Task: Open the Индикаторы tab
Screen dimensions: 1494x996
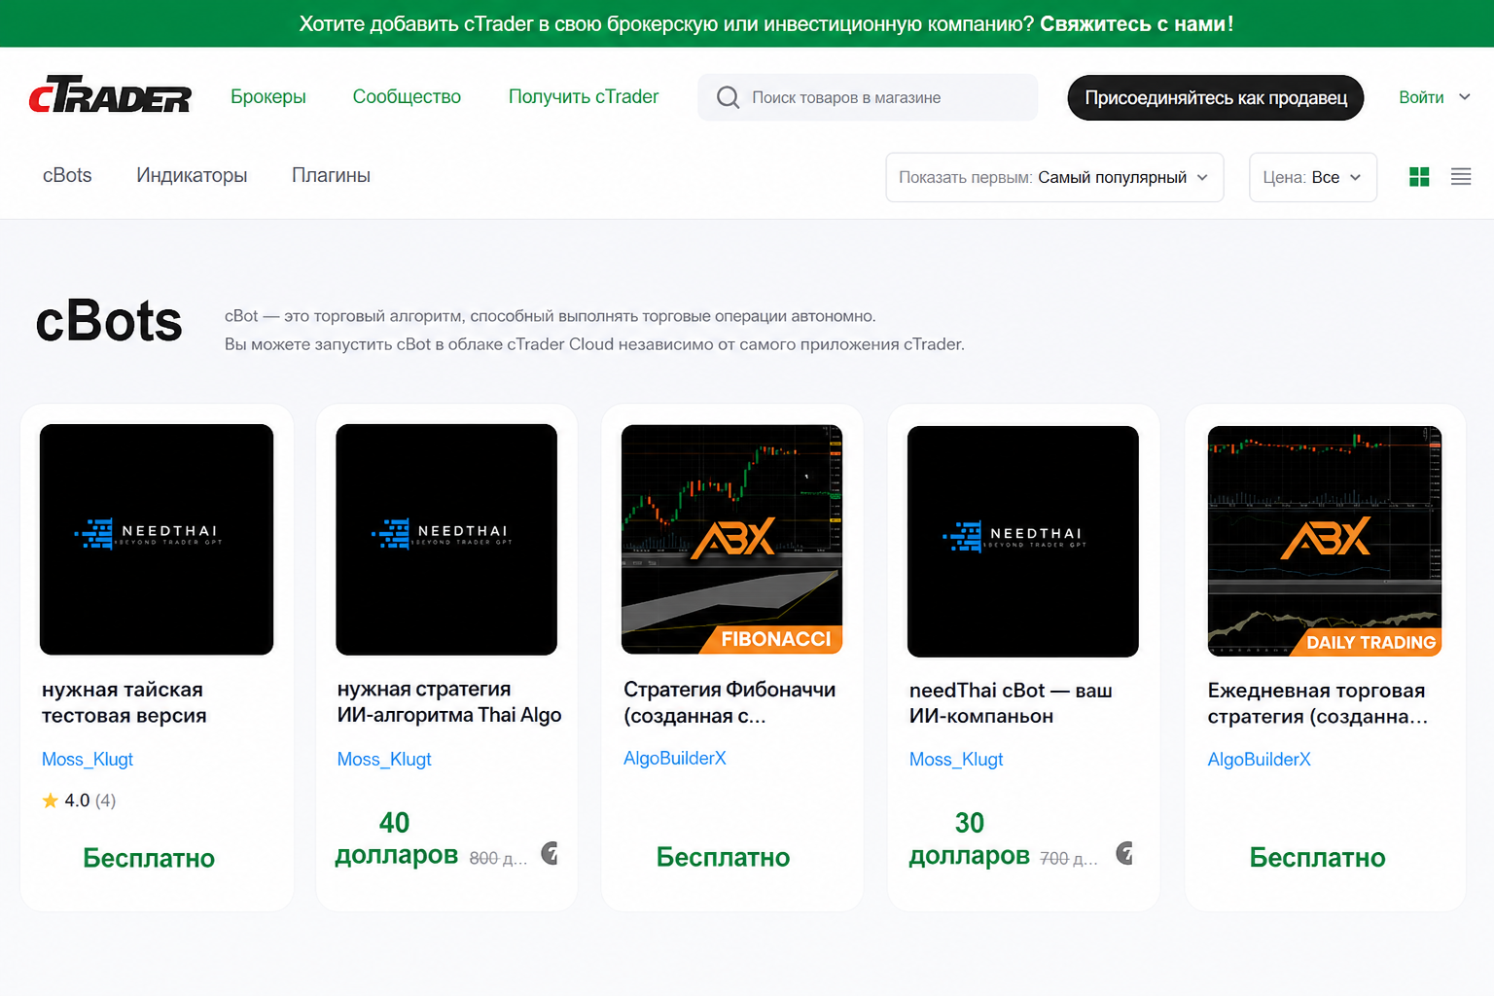Action: 192,175
